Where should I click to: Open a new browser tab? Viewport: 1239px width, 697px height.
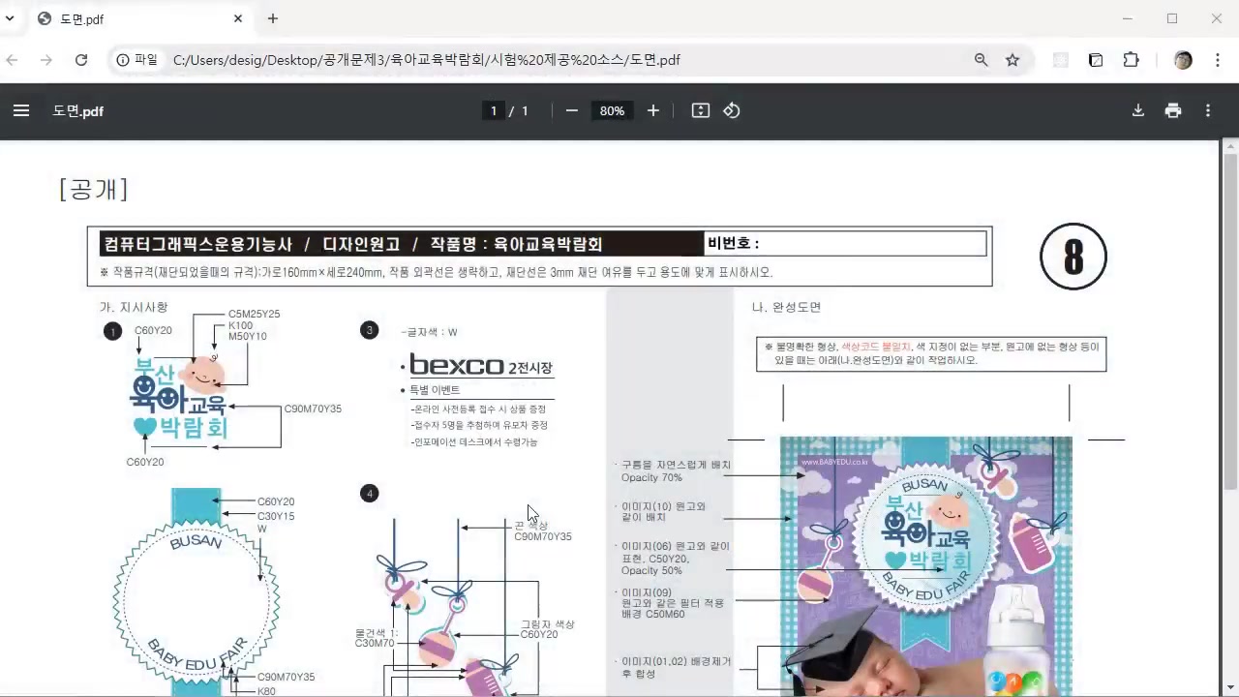[x=273, y=19]
